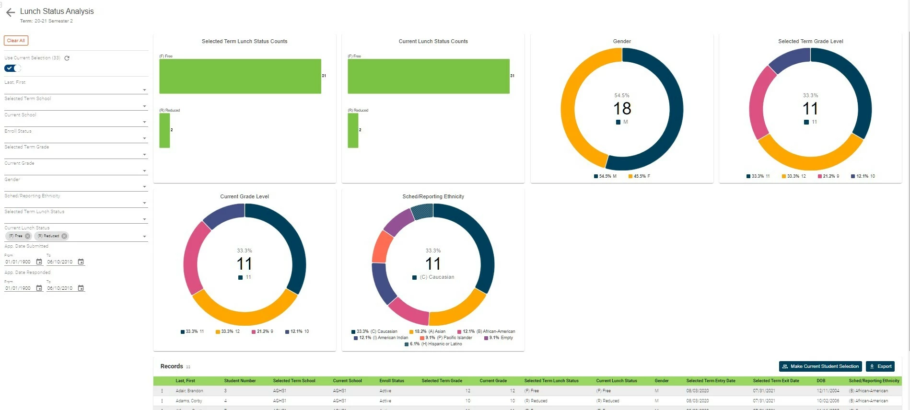Sort by Current Lunch Status column header
This screenshot has height=410, width=910.
[x=617, y=381]
